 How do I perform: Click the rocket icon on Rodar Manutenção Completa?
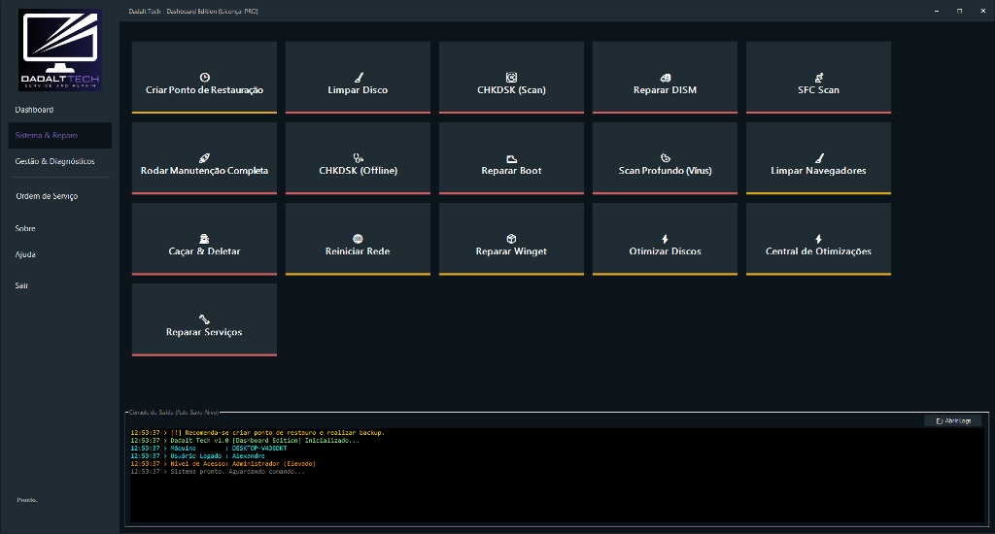click(x=204, y=157)
